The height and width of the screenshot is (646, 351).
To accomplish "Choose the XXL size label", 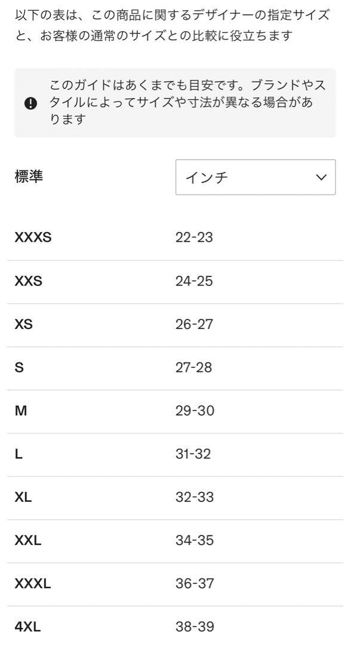I will click(28, 541).
